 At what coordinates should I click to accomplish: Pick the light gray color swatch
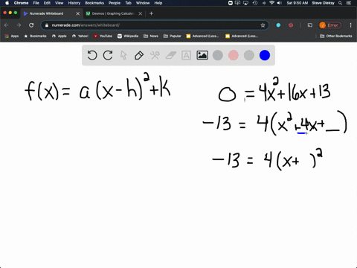coord(249,55)
